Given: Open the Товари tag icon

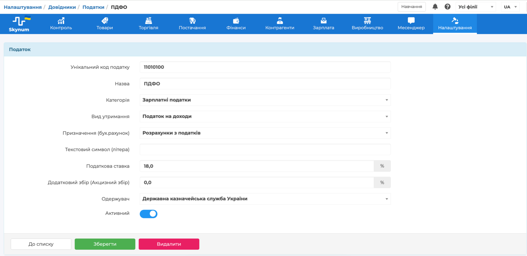Looking at the screenshot, I should (105, 21).
